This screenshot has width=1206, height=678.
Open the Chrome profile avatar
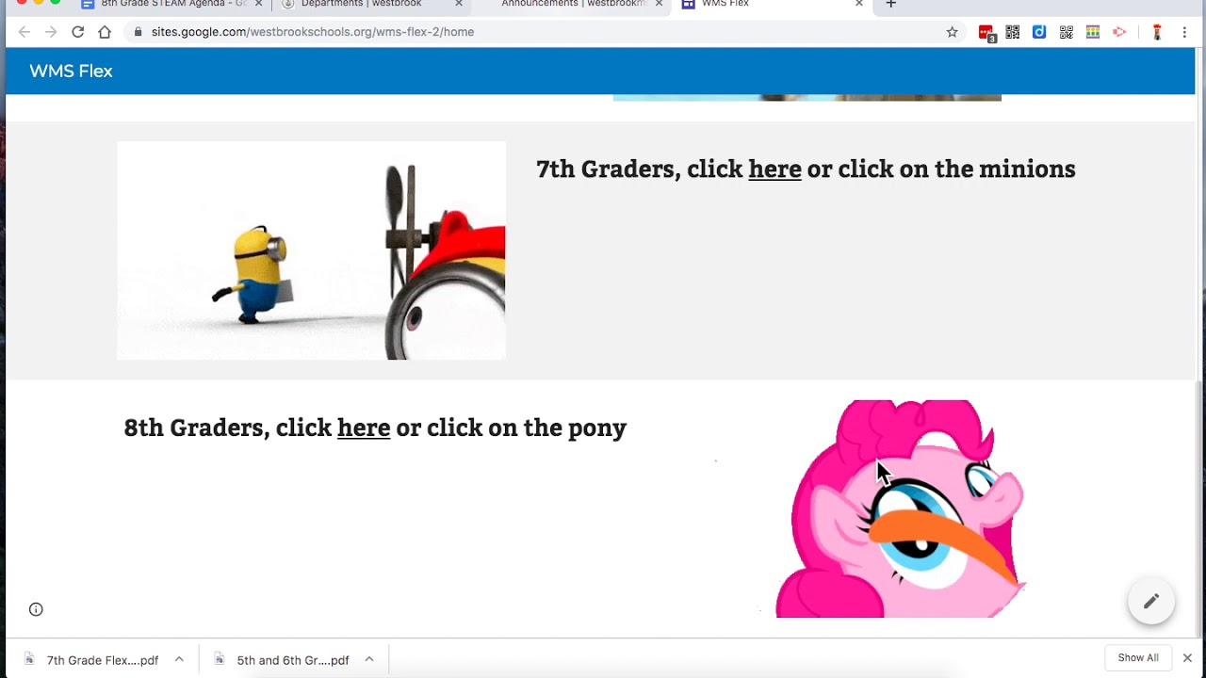1157,32
